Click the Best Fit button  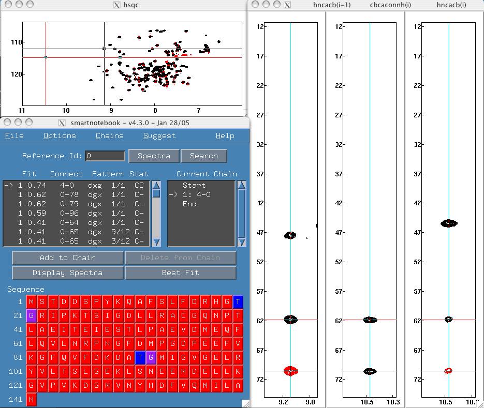pyautogui.click(x=180, y=273)
